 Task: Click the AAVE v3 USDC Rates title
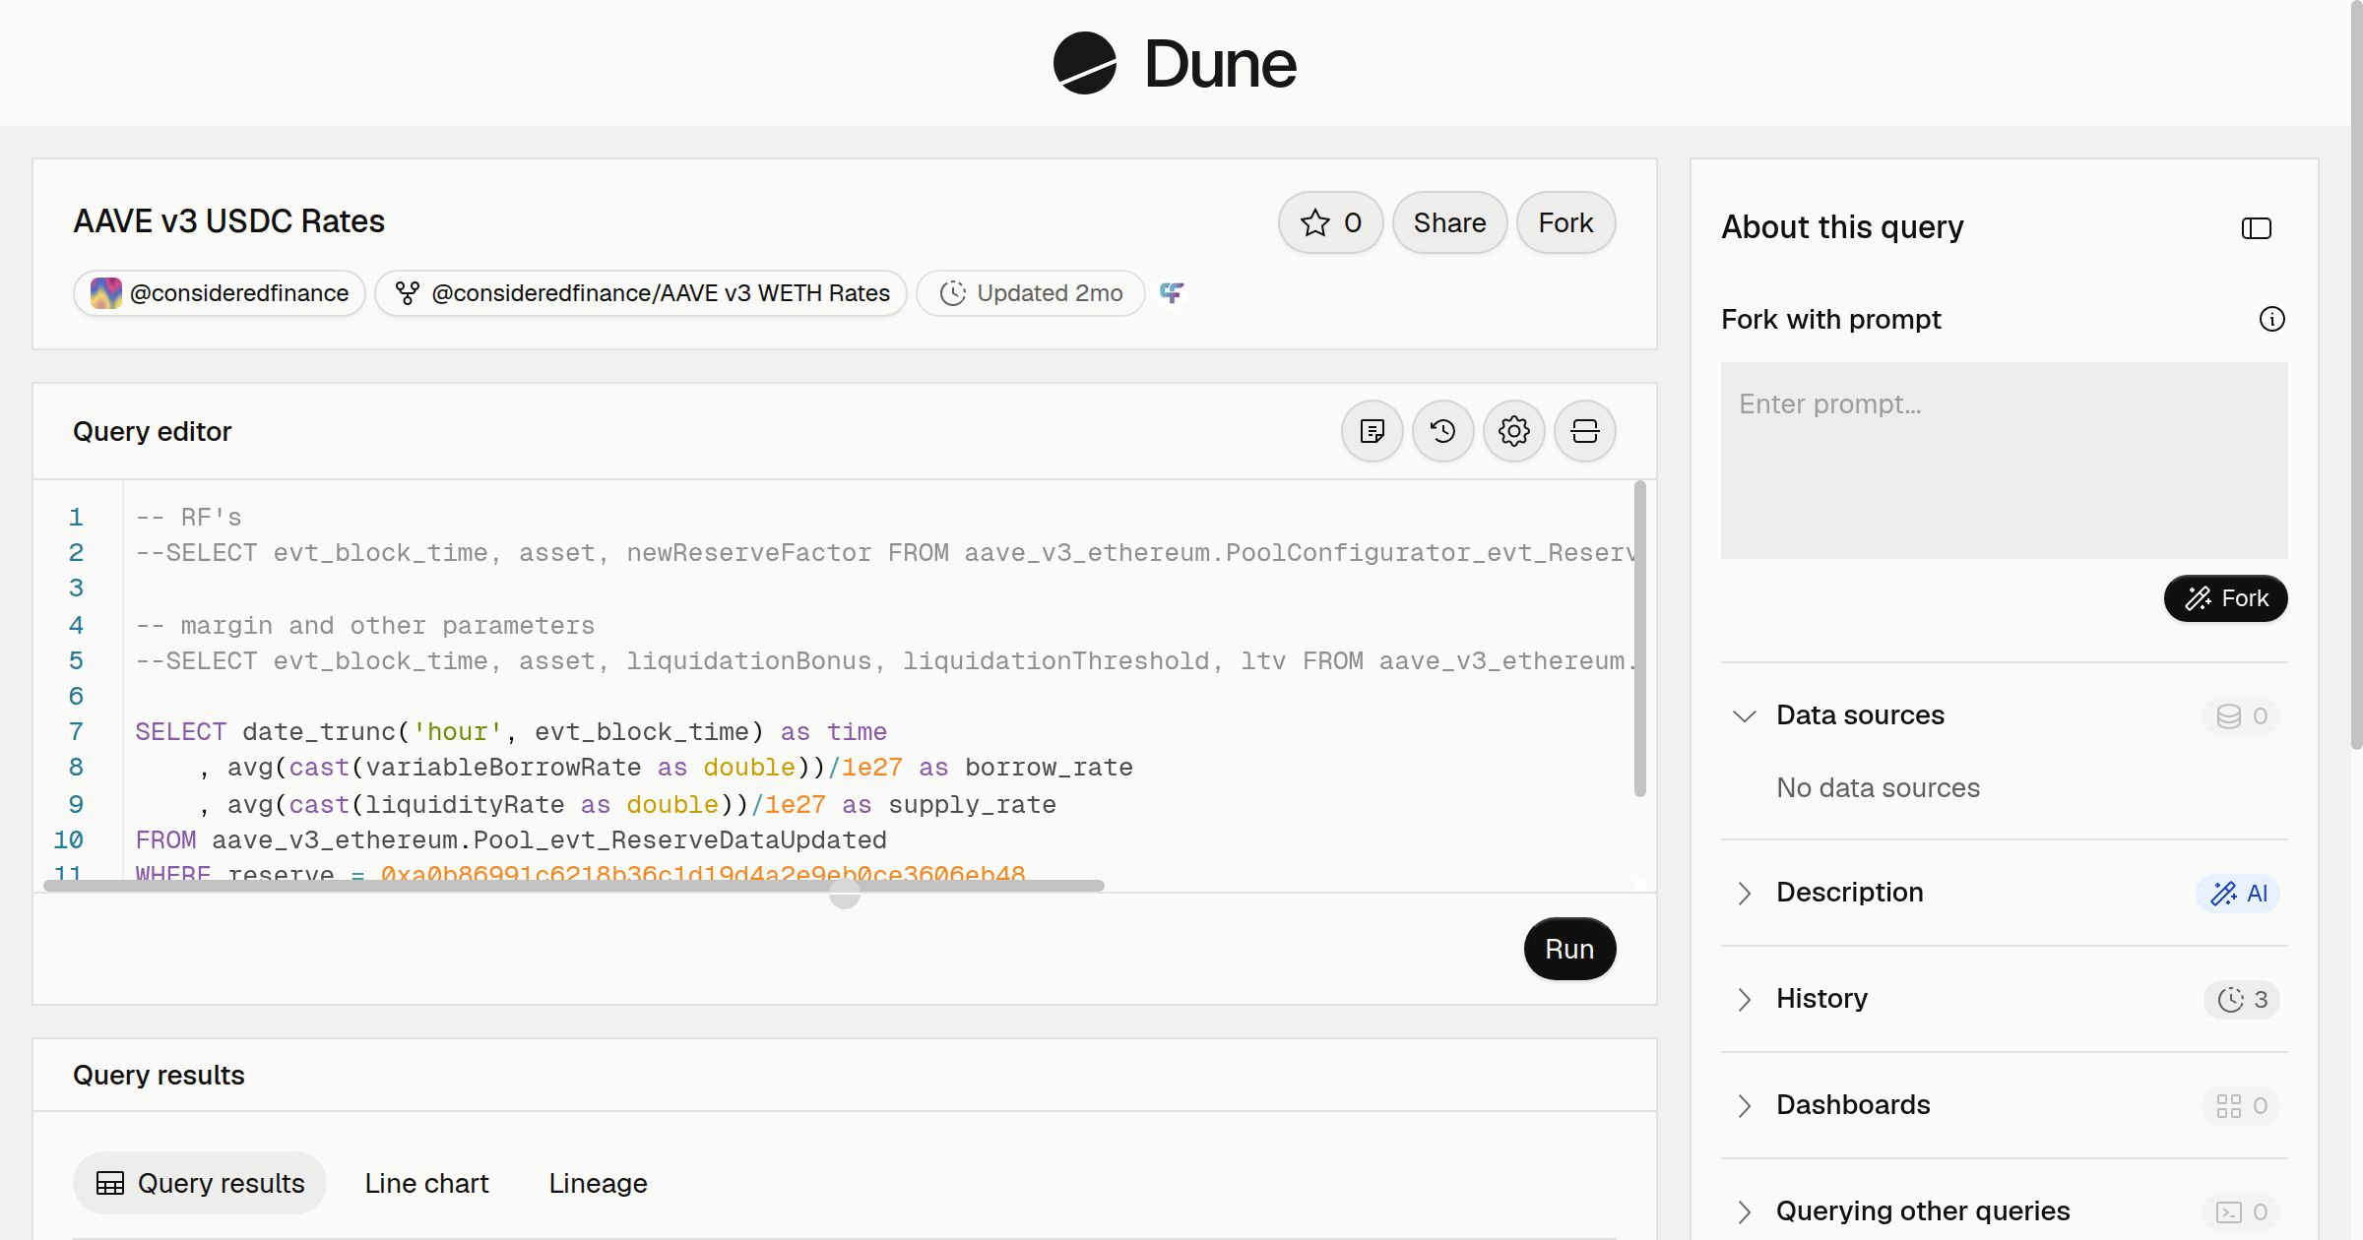pyautogui.click(x=228, y=221)
